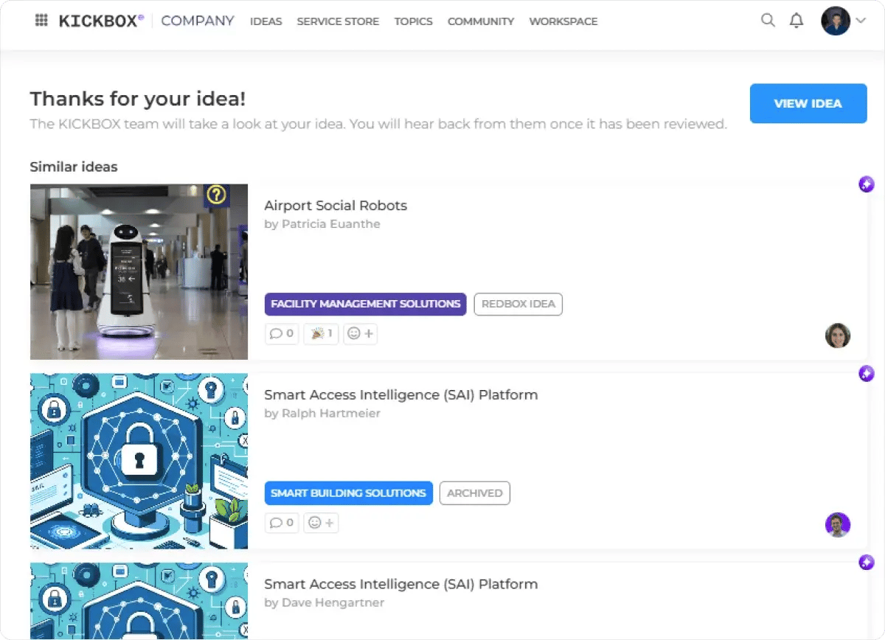Image resolution: width=885 pixels, height=640 pixels.
Task: Select the SMART BUILDING SOLUTIONS tag
Action: 348,493
